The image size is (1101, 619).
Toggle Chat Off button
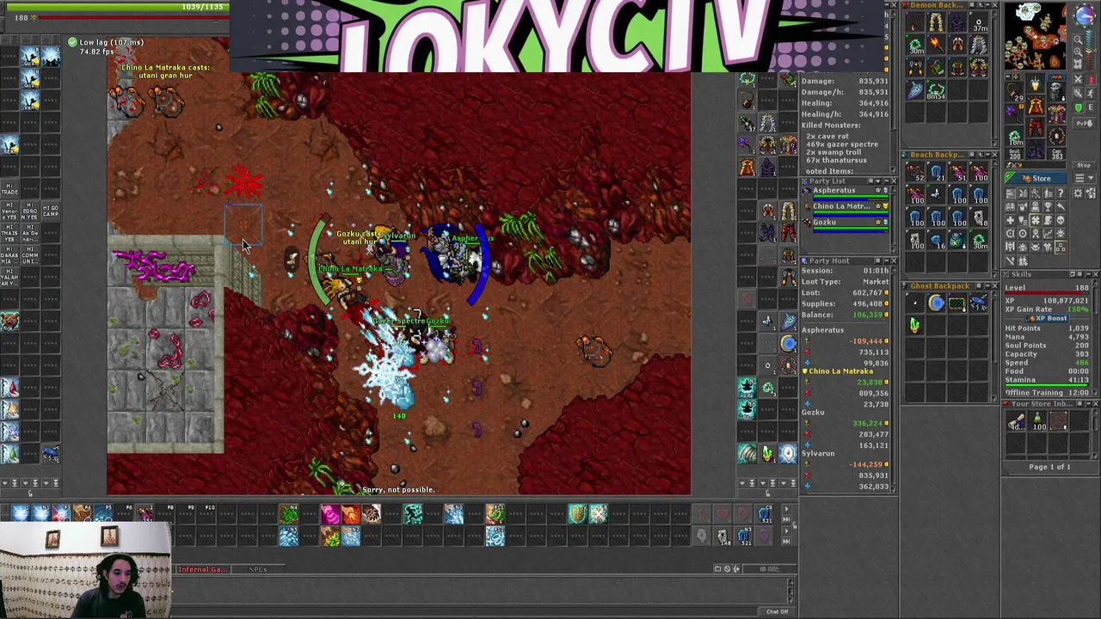pos(778,611)
